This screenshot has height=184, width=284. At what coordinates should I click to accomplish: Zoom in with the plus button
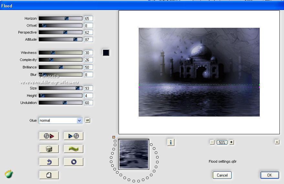point(231,142)
